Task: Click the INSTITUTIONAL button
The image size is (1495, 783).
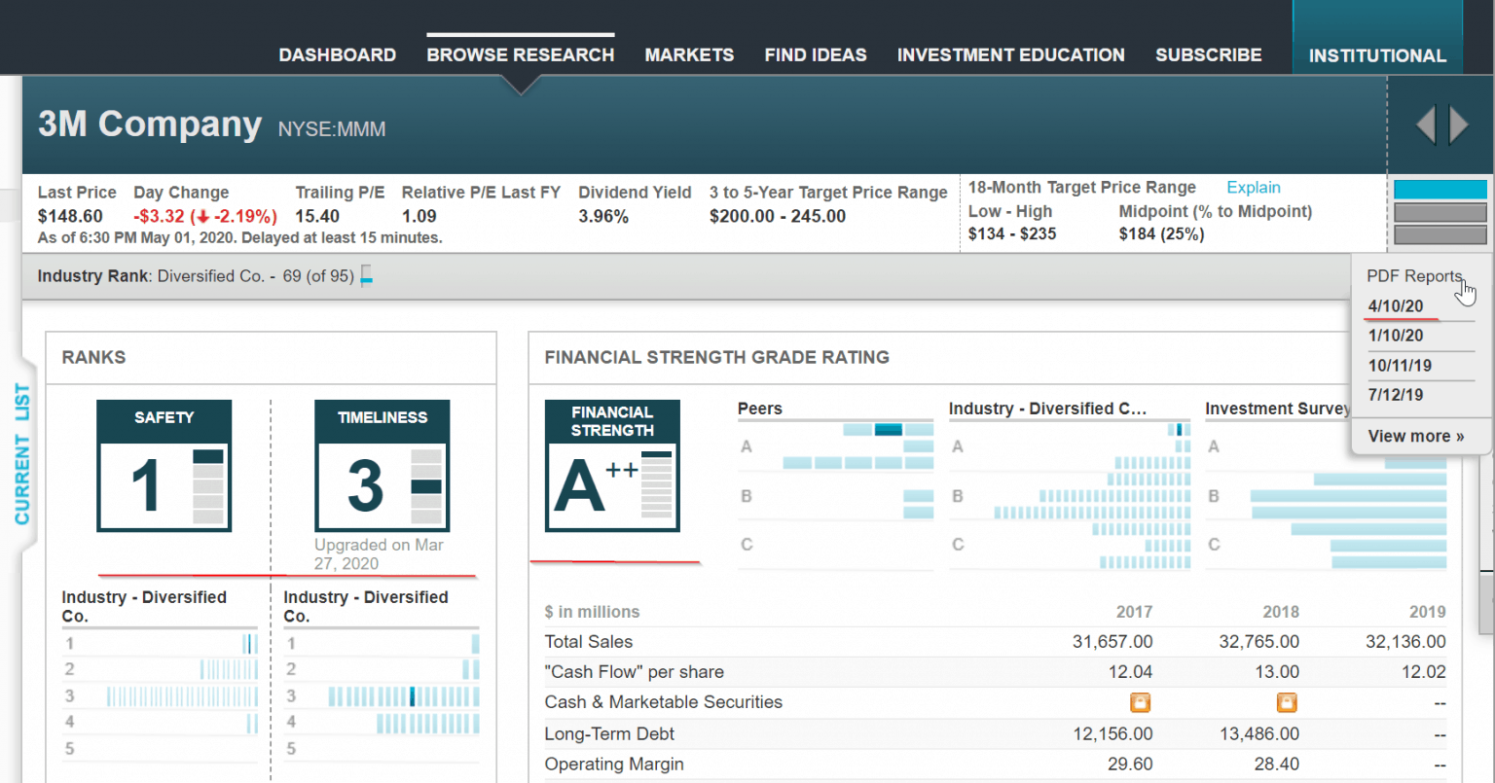Action: tap(1377, 55)
